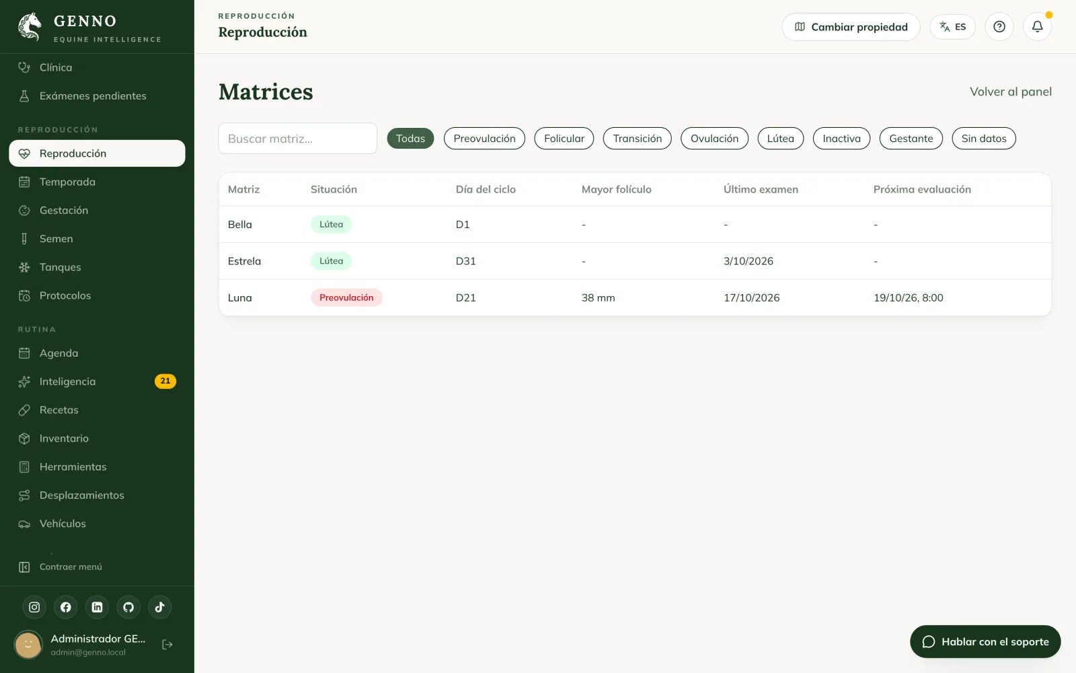Open the ES language selector
Screen dimensions: 1076x673
coord(952,27)
